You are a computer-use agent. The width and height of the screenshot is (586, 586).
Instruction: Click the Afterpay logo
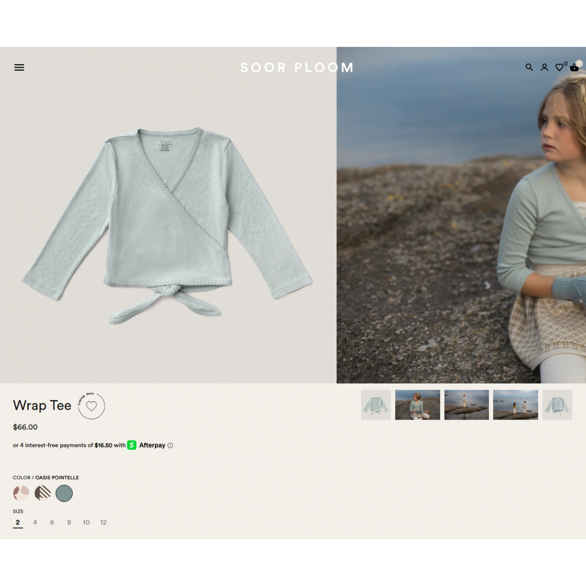coord(146,445)
